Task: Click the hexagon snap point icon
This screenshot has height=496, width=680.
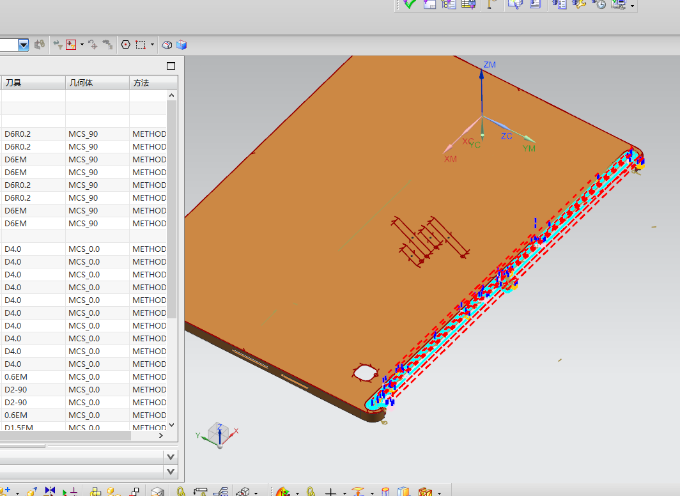Action: pos(126,45)
